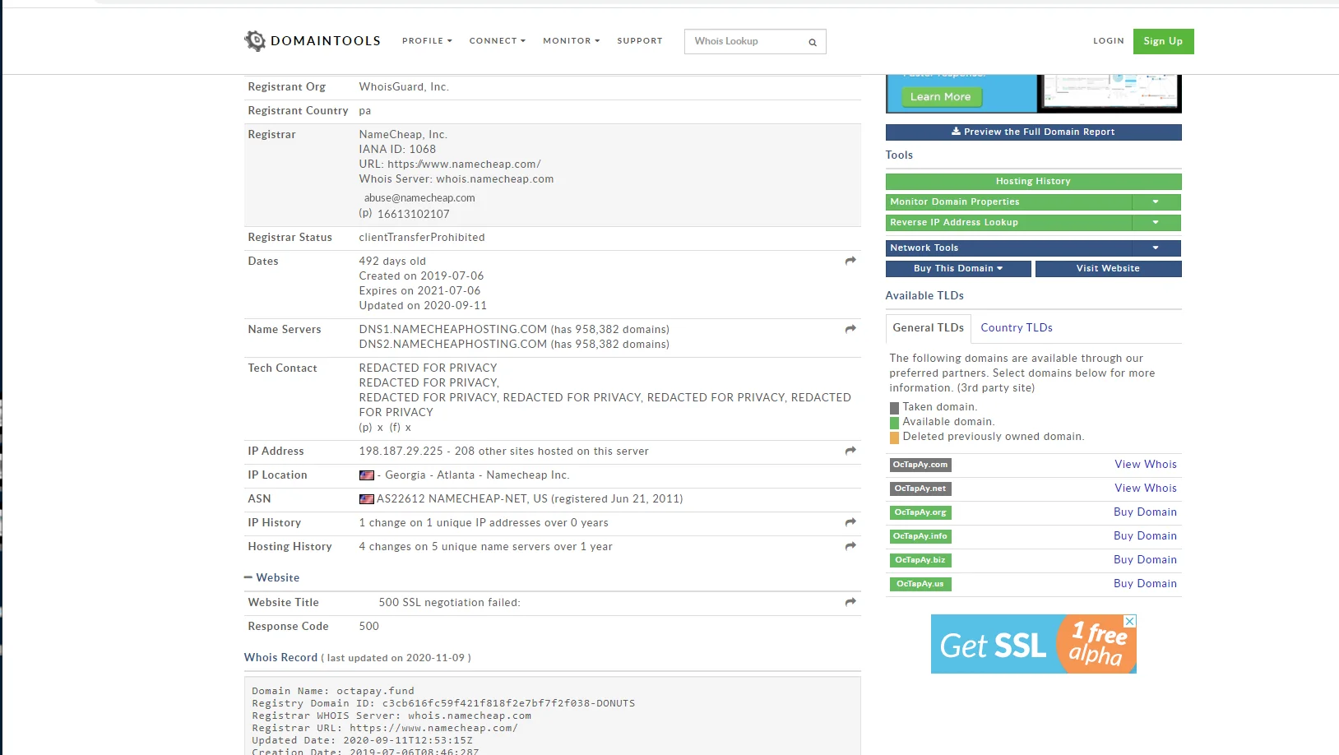Viewport: 1339px width, 755px height.
Task: Open Buy This Domain dropdown
Action: 958,268
